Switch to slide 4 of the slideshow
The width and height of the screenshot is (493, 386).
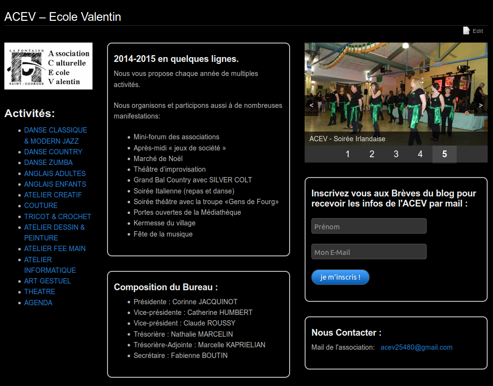(x=420, y=154)
